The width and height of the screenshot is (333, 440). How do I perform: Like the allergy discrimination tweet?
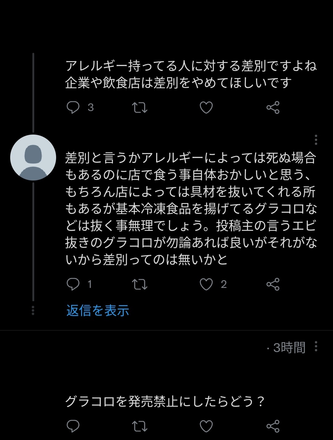pyautogui.click(x=206, y=107)
